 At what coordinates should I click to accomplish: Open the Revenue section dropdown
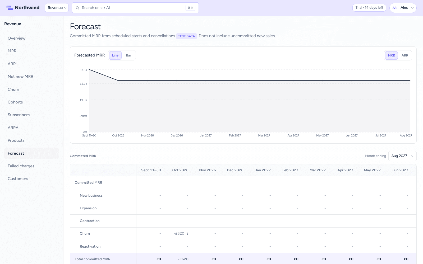pyautogui.click(x=57, y=8)
